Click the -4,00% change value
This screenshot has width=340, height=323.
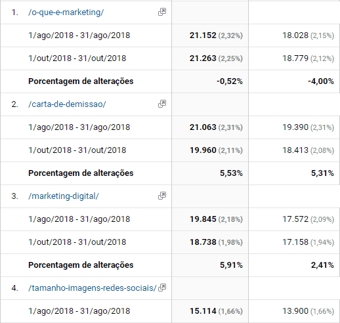point(321,81)
